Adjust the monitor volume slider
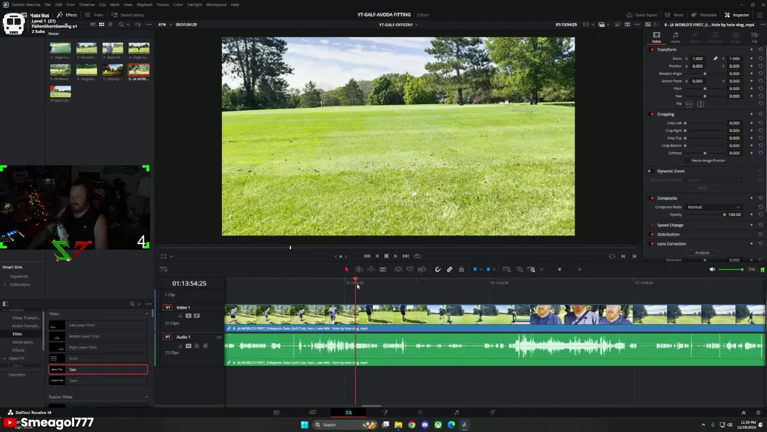The width and height of the screenshot is (767, 432). tap(731, 269)
